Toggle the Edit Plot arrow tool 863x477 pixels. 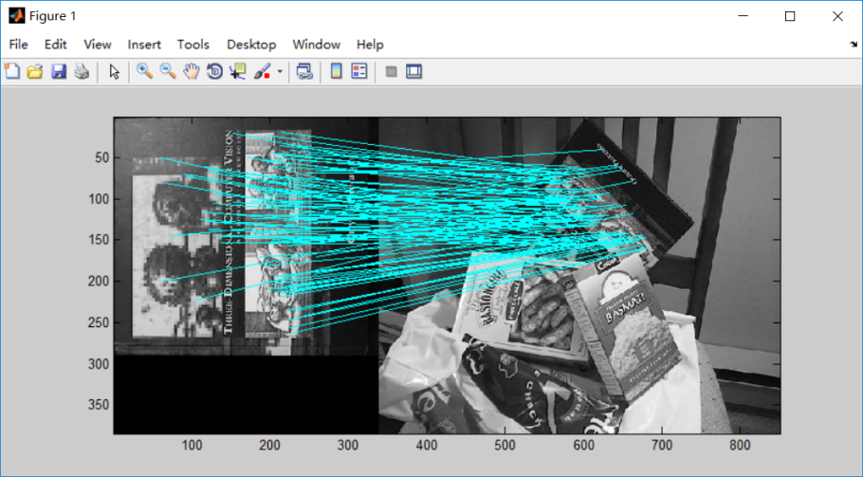tap(114, 71)
